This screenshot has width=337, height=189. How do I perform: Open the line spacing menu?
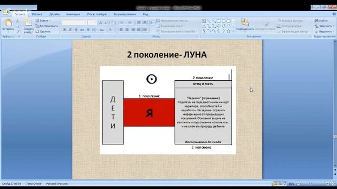(151, 23)
